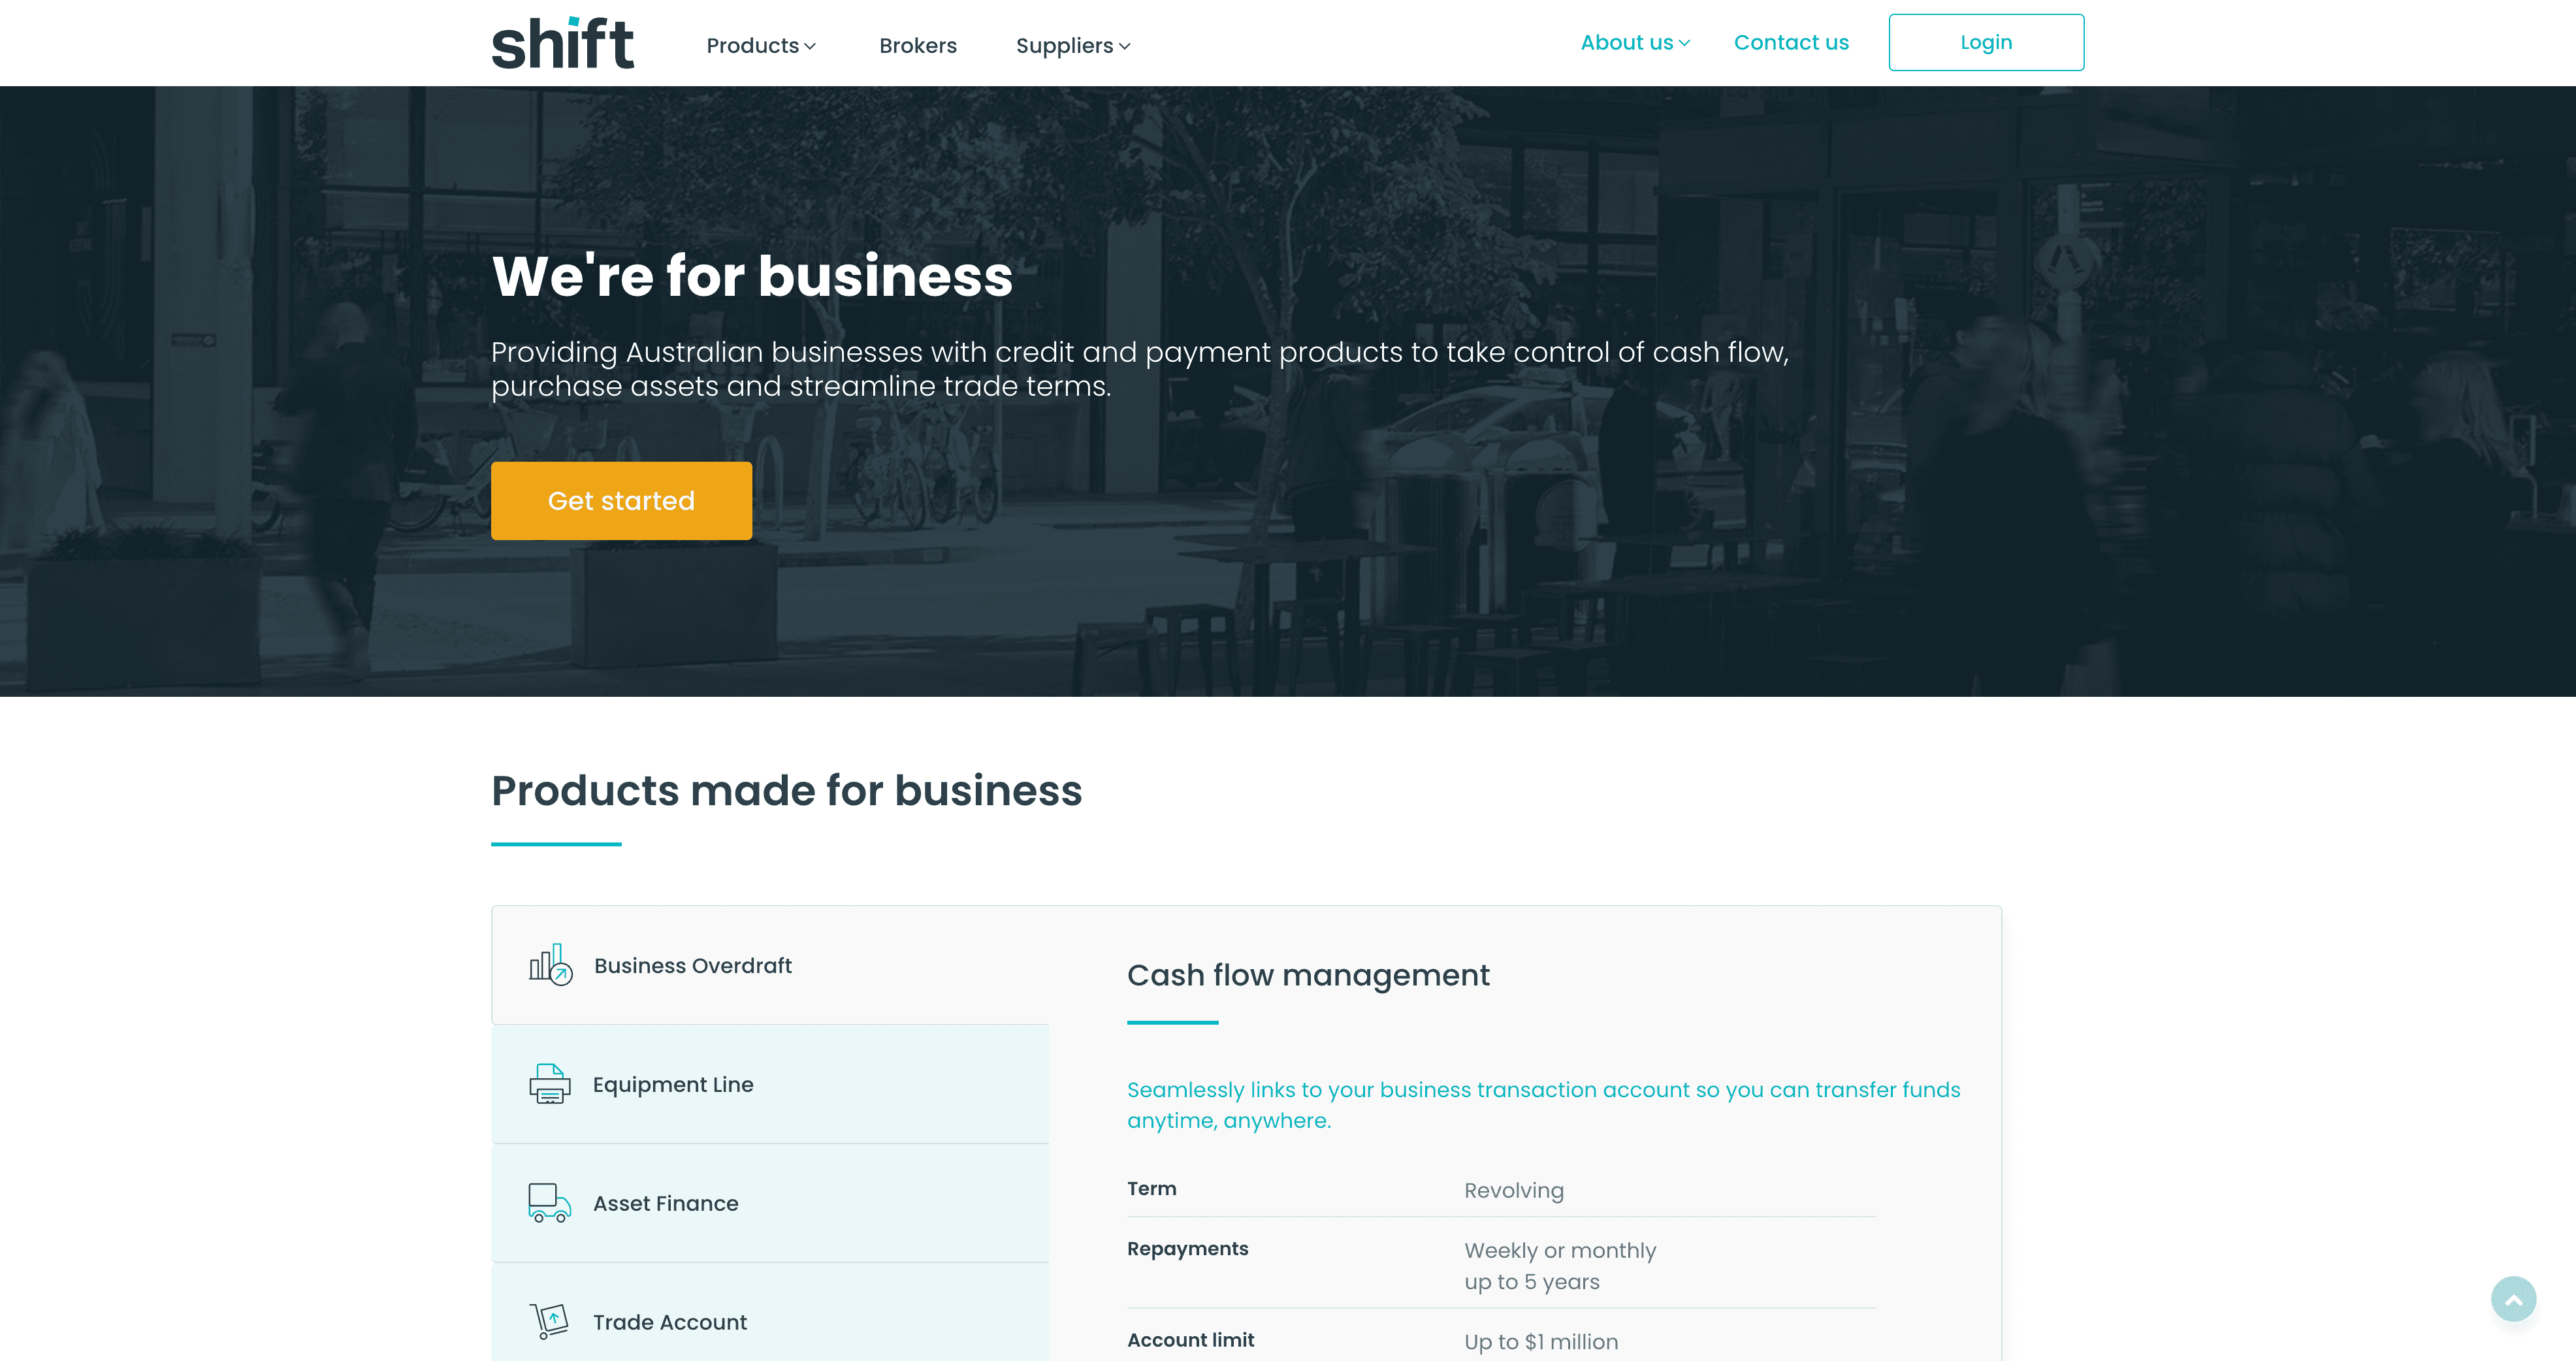Viewport: 2576px width, 1361px height.
Task: Click the Login button
Action: point(1985,43)
